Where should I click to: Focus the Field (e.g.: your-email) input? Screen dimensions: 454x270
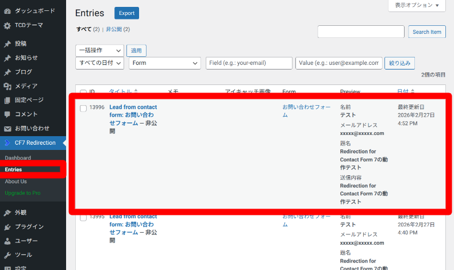click(x=249, y=63)
